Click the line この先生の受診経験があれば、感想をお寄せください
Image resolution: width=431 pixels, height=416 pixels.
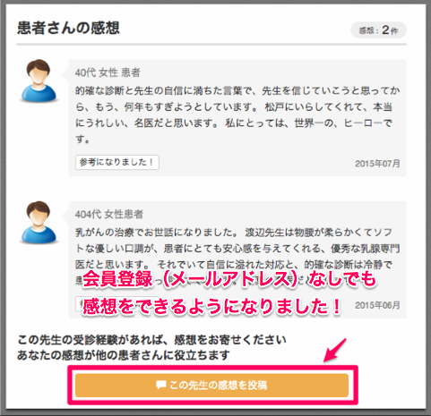coord(151,340)
